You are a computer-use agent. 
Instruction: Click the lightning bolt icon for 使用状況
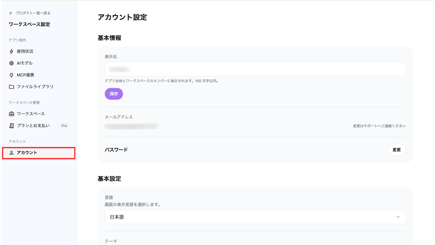[12, 52]
